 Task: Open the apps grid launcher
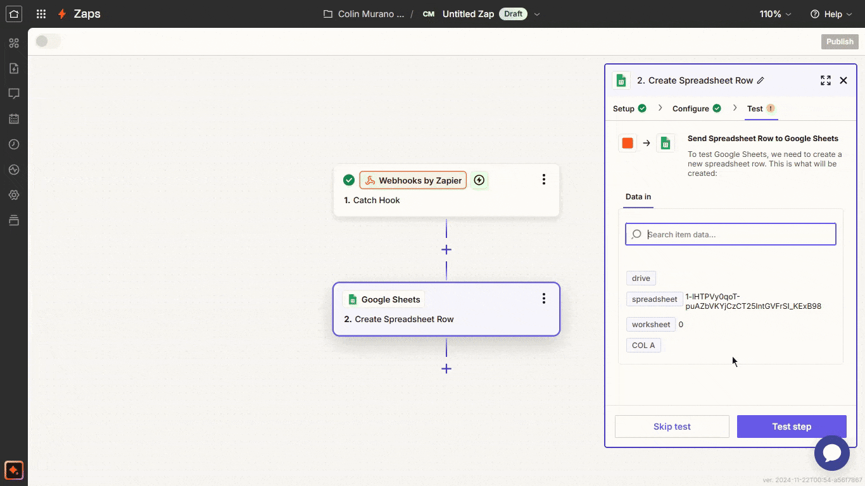[x=41, y=14]
